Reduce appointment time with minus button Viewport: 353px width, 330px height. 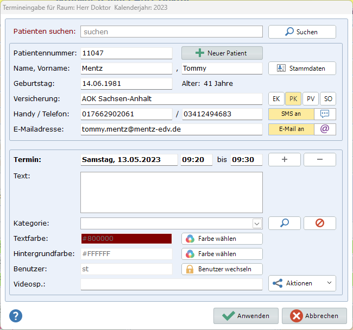(319, 160)
